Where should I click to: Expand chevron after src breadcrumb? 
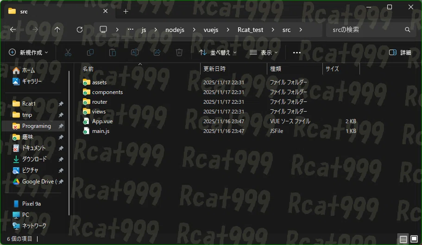301,30
